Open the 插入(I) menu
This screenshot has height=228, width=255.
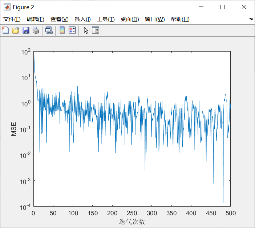point(82,19)
